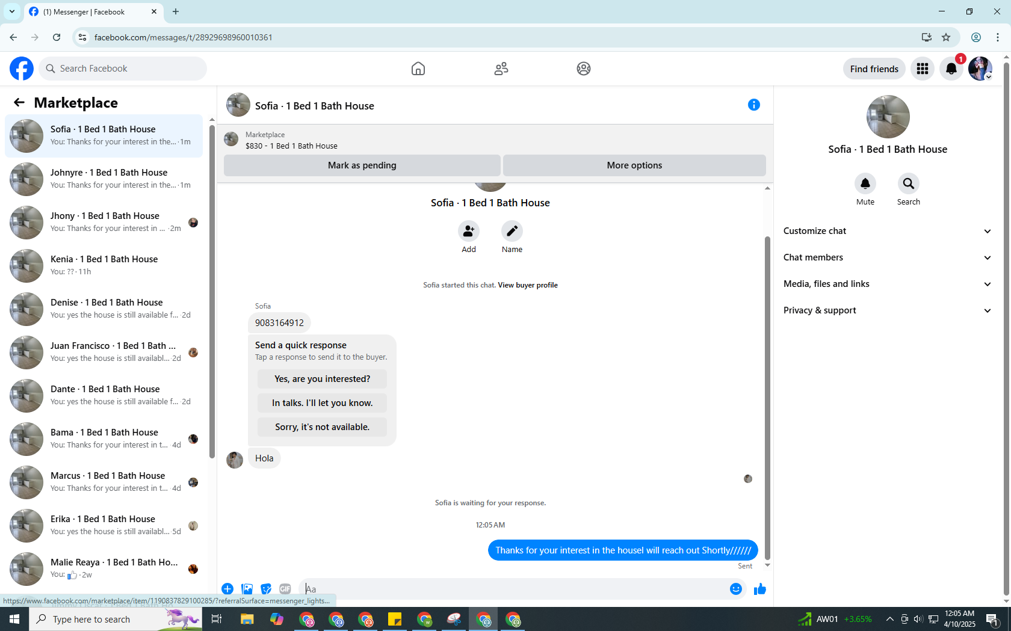Image resolution: width=1011 pixels, height=631 pixels.
Task: Open Dante 1 Bed 1 Bath House chat
Action: click(x=104, y=395)
